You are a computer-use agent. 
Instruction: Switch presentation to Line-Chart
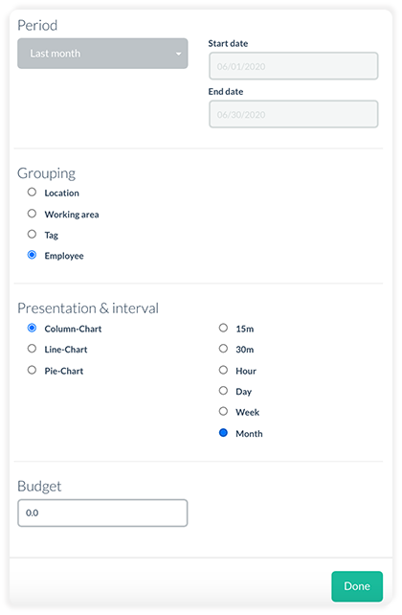[32, 349]
